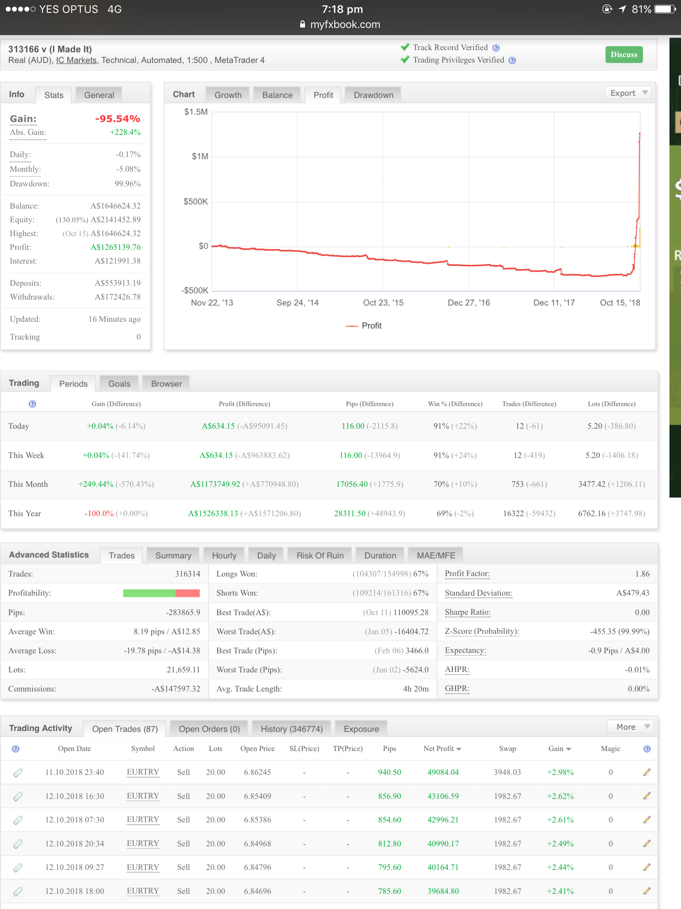
Task: Tap the padlock icon beside myfxbook.com
Action: pyautogui.click(x=302, y=24)
